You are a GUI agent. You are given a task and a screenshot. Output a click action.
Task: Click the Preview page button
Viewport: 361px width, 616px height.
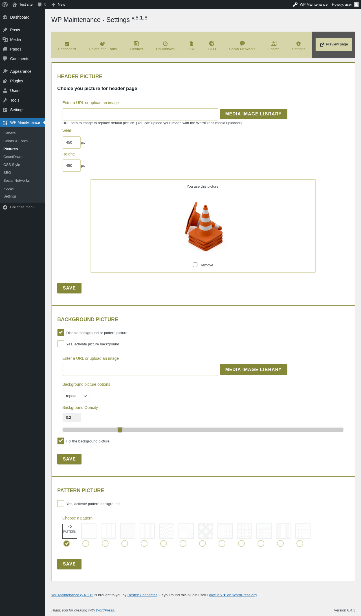pyautogui.click(x=334, y=45)
